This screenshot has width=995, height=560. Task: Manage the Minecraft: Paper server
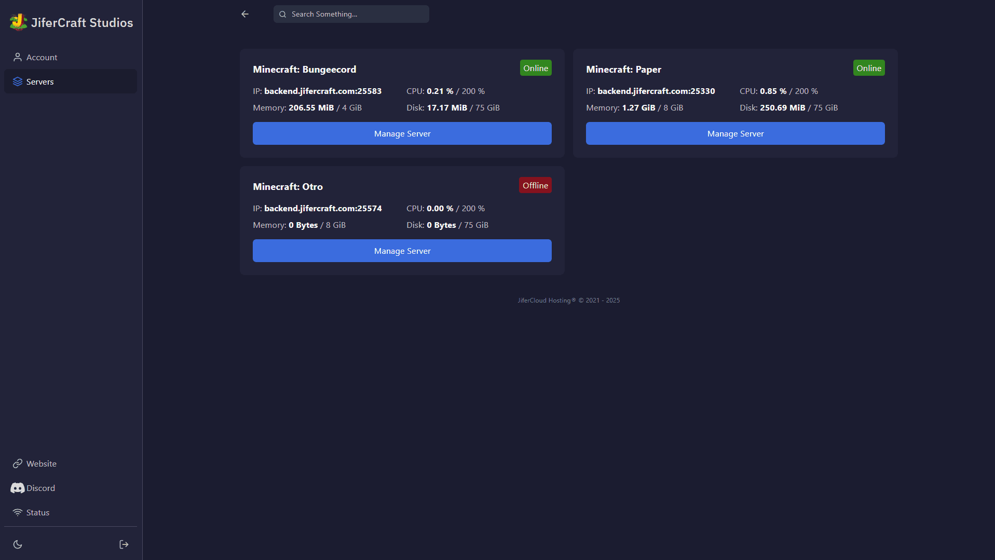[735, 133]
